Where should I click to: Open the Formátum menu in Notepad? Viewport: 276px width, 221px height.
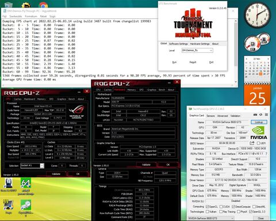(x=31, y=16)
